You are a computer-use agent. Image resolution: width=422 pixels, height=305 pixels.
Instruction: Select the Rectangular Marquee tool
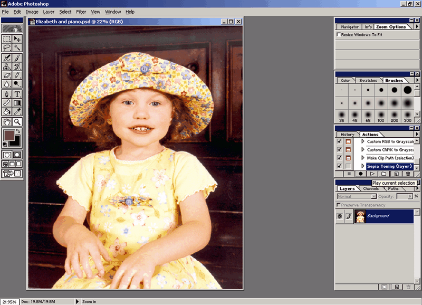(7, 39)
